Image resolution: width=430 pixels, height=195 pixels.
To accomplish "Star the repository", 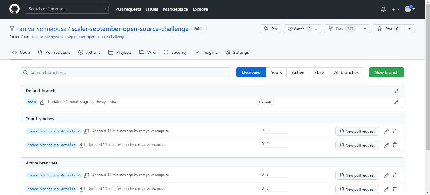I will pyautogui.click(x=388, y=29).
